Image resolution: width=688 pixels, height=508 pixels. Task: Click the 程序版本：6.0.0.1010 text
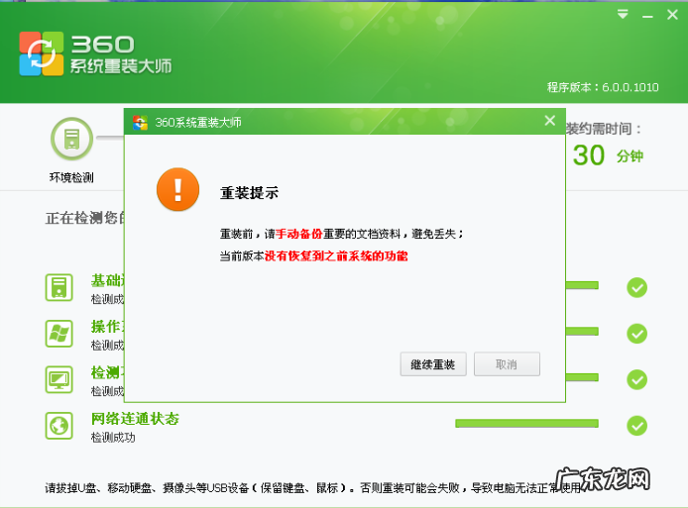[603, 87]
